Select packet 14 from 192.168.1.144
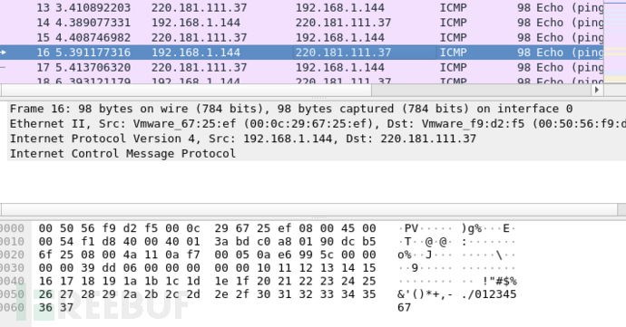626x327 pixels. click(302, 23)
